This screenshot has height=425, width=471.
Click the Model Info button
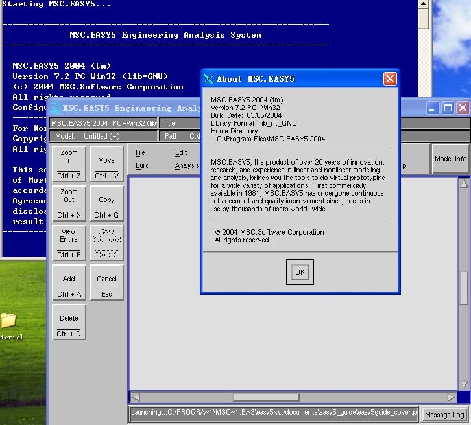point(450,159)
